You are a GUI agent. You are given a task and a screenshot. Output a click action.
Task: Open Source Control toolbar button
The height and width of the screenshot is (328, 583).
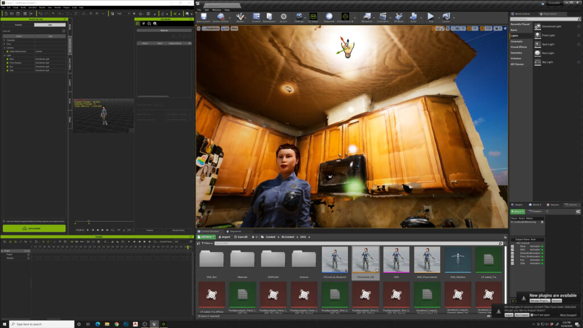220,18
